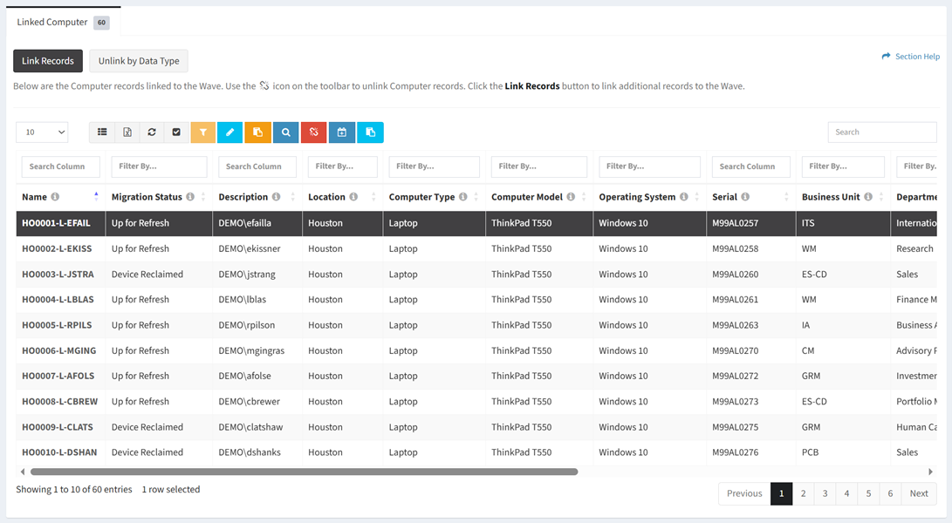Click the table Search input field
Screen dimensions: 952x523
click(881, 132)
